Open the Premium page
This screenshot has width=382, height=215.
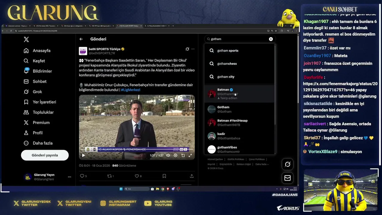pos(37,123)
